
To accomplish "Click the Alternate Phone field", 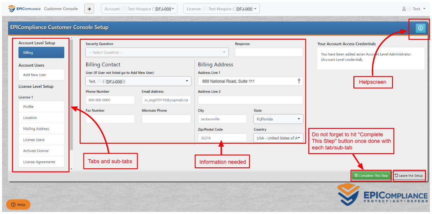I will point(166,119).
